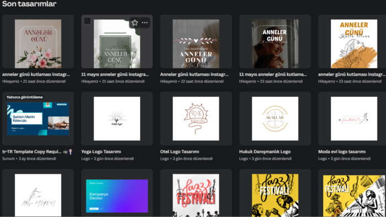Viewport: 386px width, 217px height.
Task: Open the Anneler Günü thumbnail with leaf heart ornament
Action: coord(196,44)
